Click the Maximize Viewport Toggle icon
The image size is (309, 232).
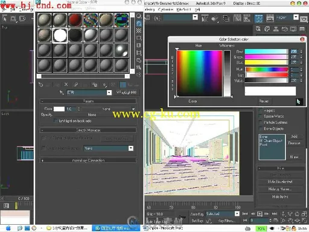click(304, 221)
